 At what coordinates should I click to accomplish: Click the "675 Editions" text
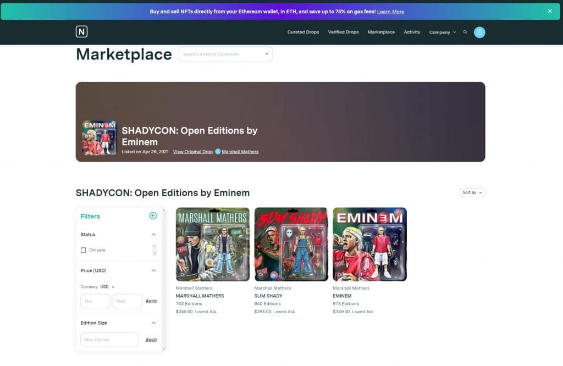346,303
